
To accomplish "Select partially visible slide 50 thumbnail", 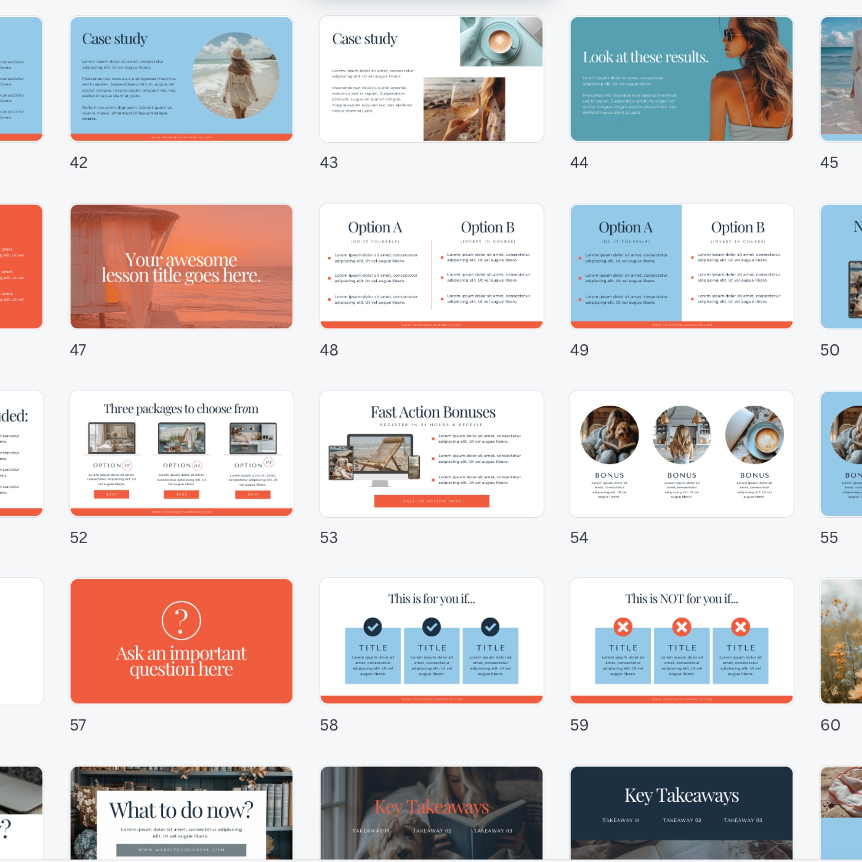I will (x=841, y=266).
